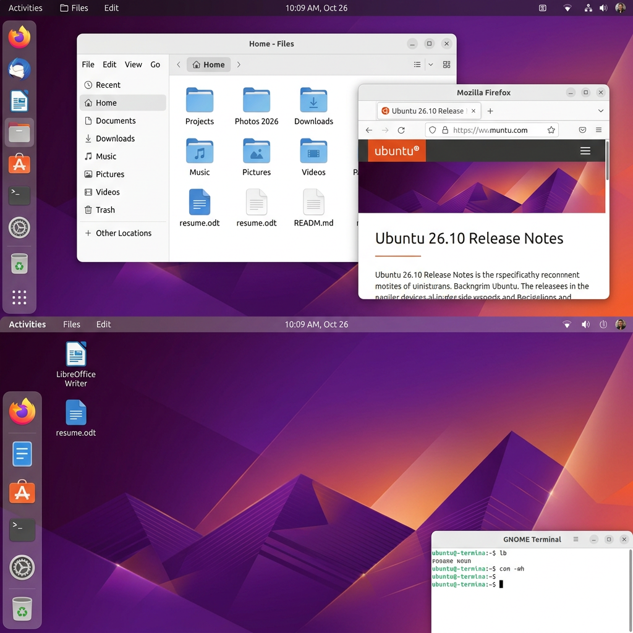
Task: Go forward in the Files window path bar
Action: [239, 64]
